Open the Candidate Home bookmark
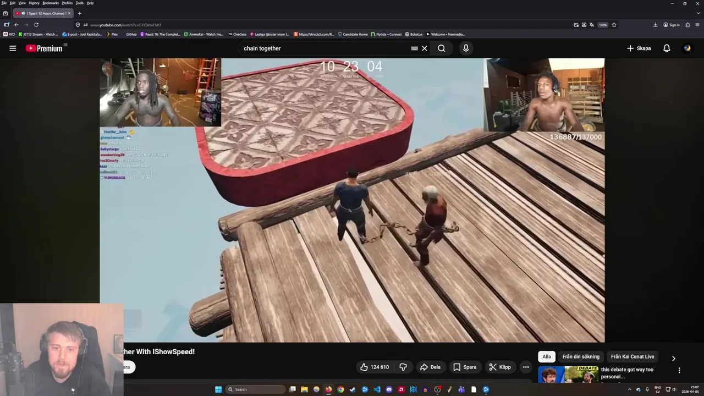The height and width of the screenshot is (396, 704). pos(353,34)
